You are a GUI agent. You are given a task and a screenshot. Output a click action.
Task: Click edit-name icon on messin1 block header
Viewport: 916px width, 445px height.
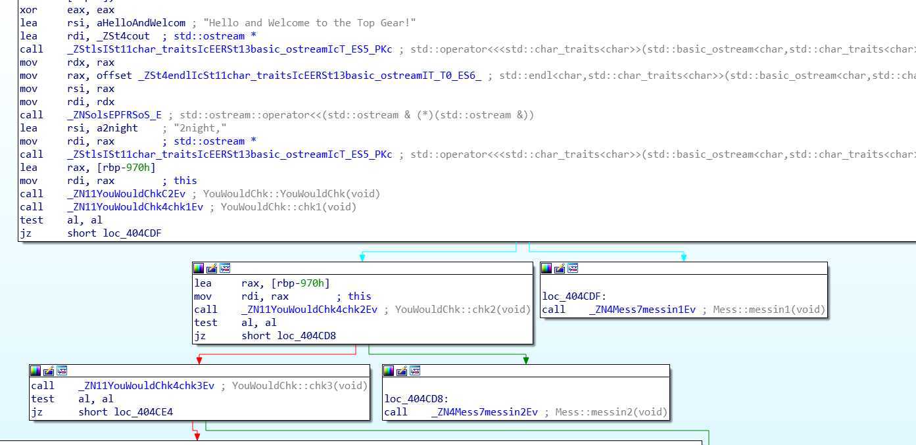point(560,268)
